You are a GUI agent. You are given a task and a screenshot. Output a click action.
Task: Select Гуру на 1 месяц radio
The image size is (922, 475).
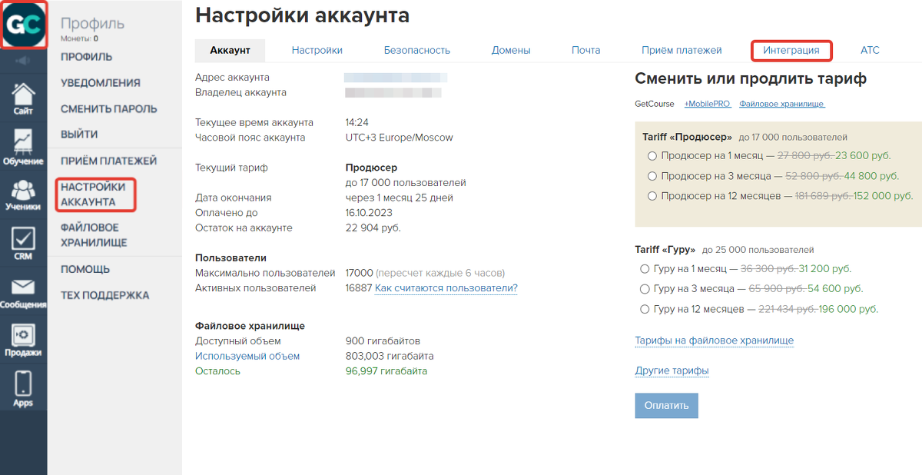(x=645, y=269)
